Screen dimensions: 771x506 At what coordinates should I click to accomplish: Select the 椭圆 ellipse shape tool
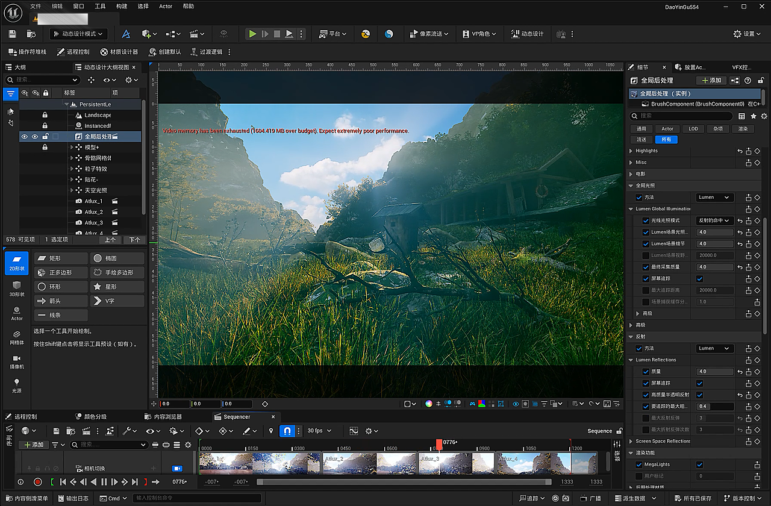[117, 258]
